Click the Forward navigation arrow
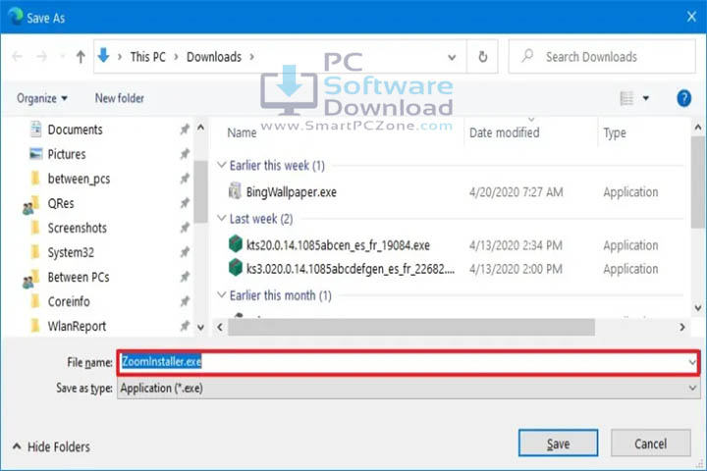The width and height of the screenshot is (707, 471). (41, 57)
